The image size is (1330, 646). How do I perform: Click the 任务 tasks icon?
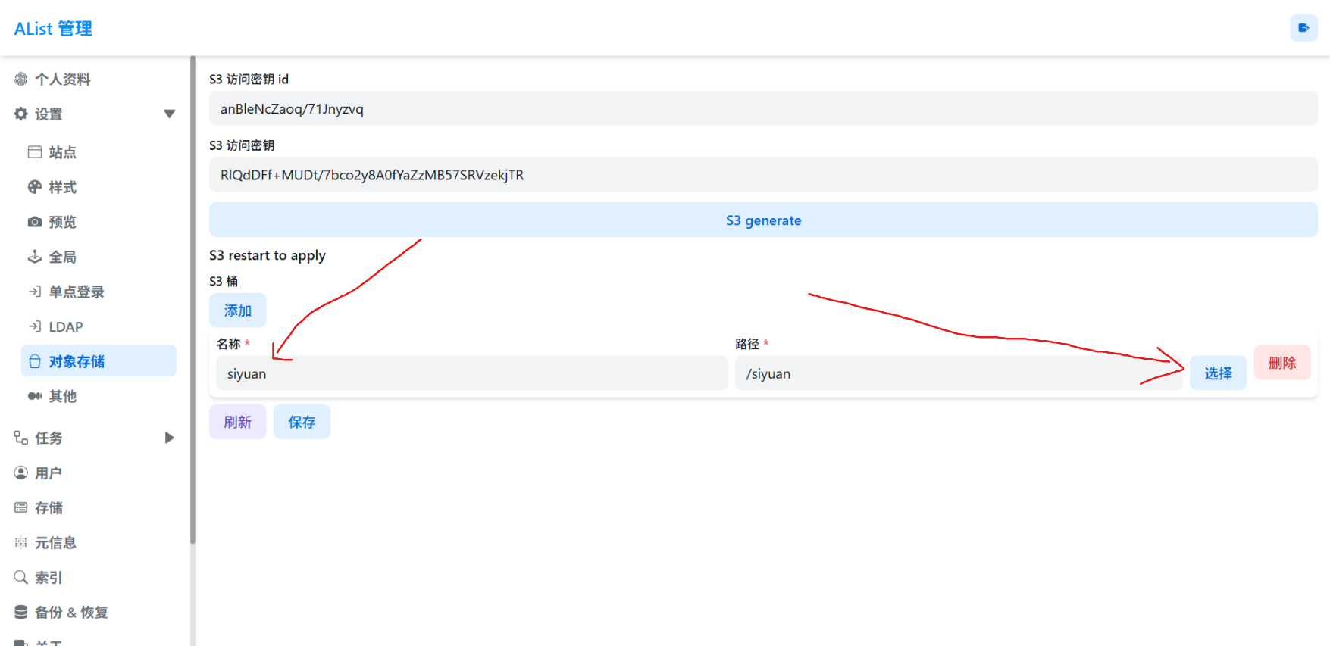[20, 438]
